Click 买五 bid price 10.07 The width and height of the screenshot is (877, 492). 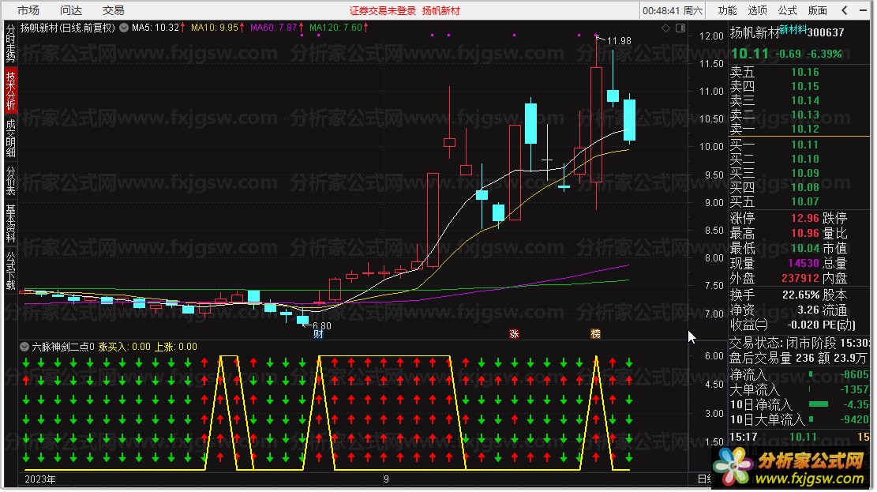click(x=805, y=202)
